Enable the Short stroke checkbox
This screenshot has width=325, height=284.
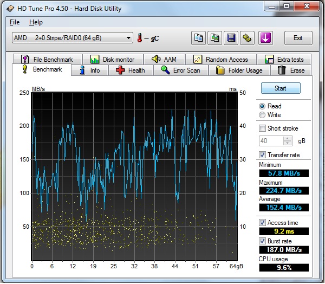tap(263, 128)
